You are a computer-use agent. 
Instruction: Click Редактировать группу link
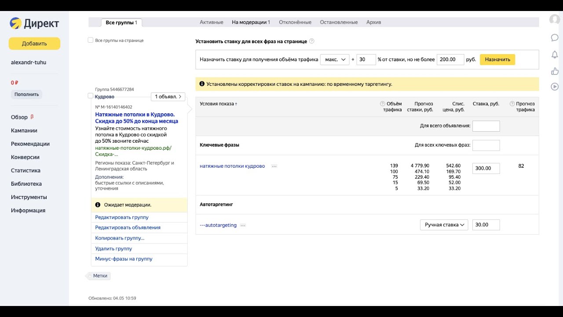click(x=122, y=217)
